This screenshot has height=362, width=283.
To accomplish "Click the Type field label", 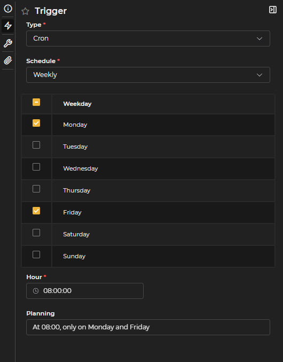I will (x=34, y=25).
